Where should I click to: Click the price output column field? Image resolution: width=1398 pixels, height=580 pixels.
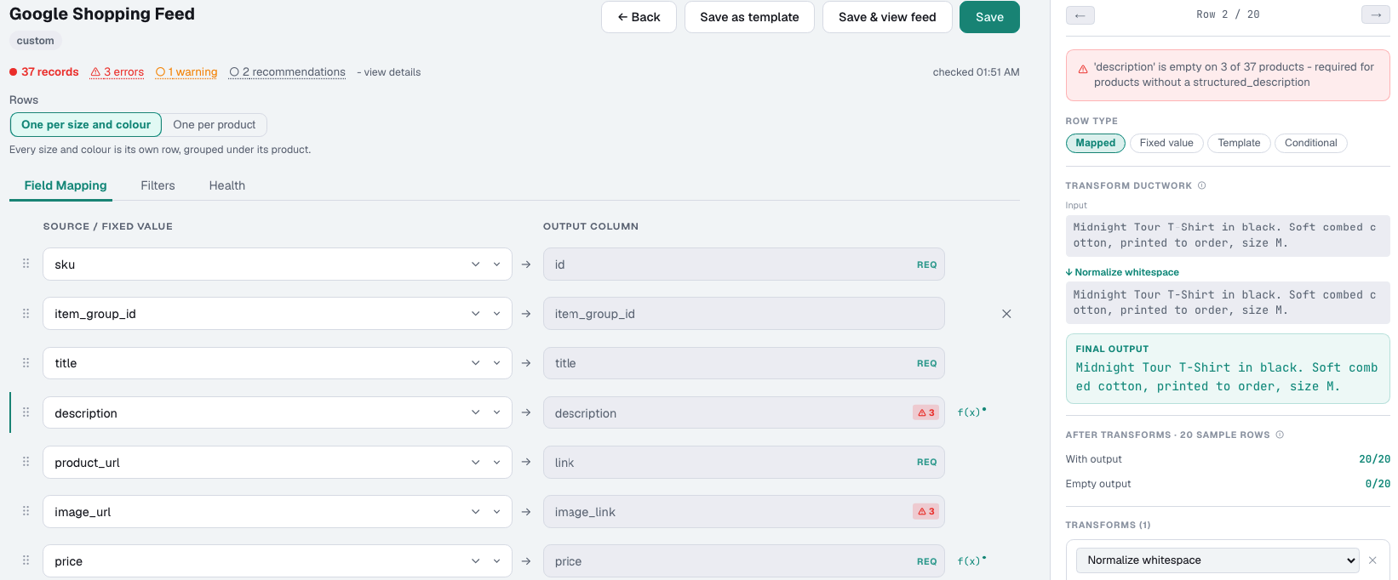(x=743, y=561)
